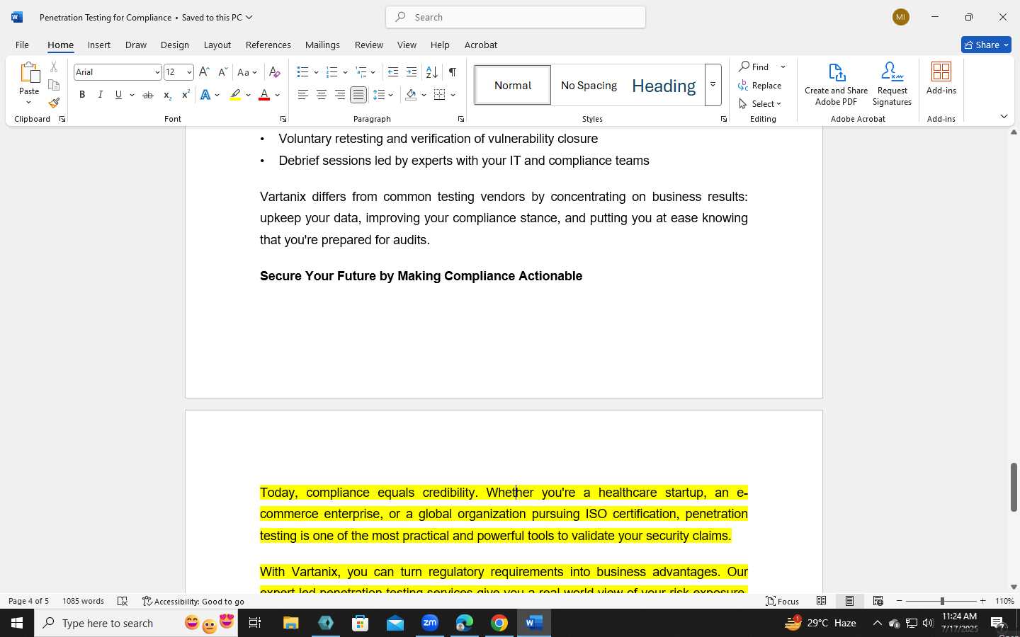Switch to the Layout tab
The width and height of the screenshot is (1020, 637).
[217, 45]
